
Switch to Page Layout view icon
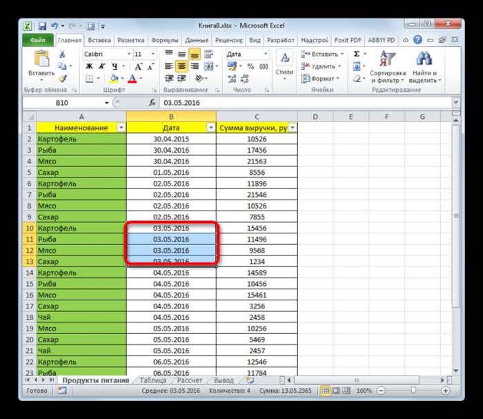click(x=336, y=391)
